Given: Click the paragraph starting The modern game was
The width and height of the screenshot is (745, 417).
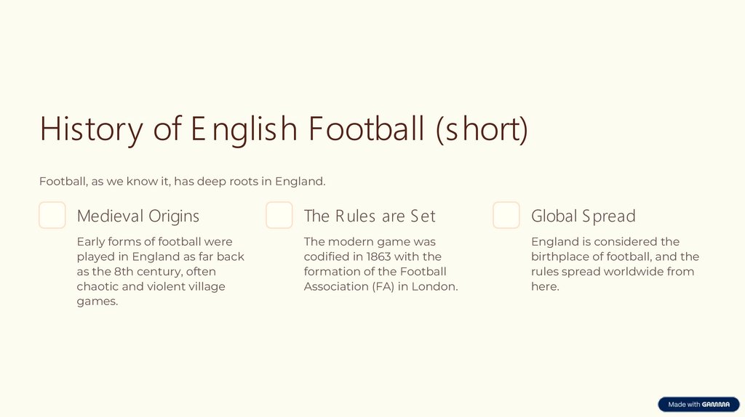Looking at the screenshot, I should [x=381, y=264].
